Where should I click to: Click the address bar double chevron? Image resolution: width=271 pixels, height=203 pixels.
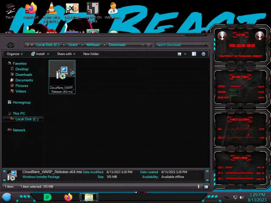tap(32, 45)
